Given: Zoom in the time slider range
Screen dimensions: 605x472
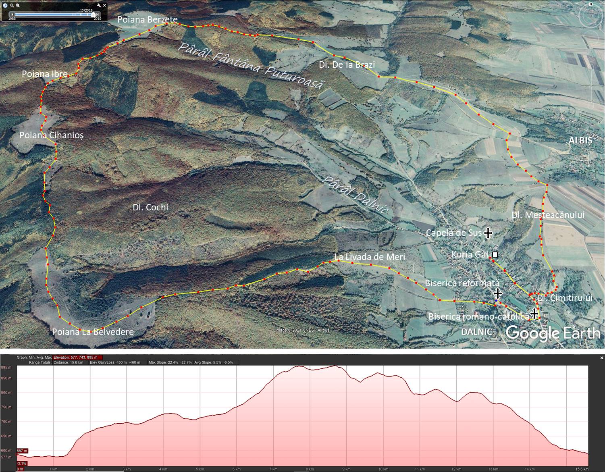Looking at the screenshot, I should point(18,5).
